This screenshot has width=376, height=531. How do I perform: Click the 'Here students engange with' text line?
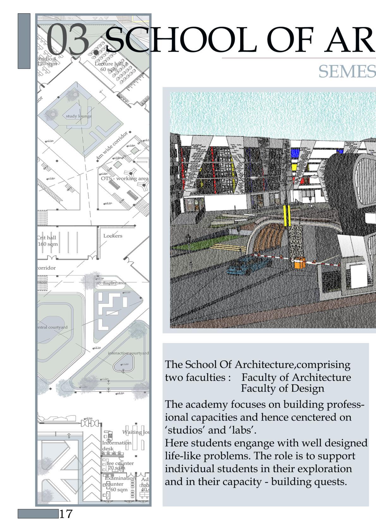(x=266, y=443)
